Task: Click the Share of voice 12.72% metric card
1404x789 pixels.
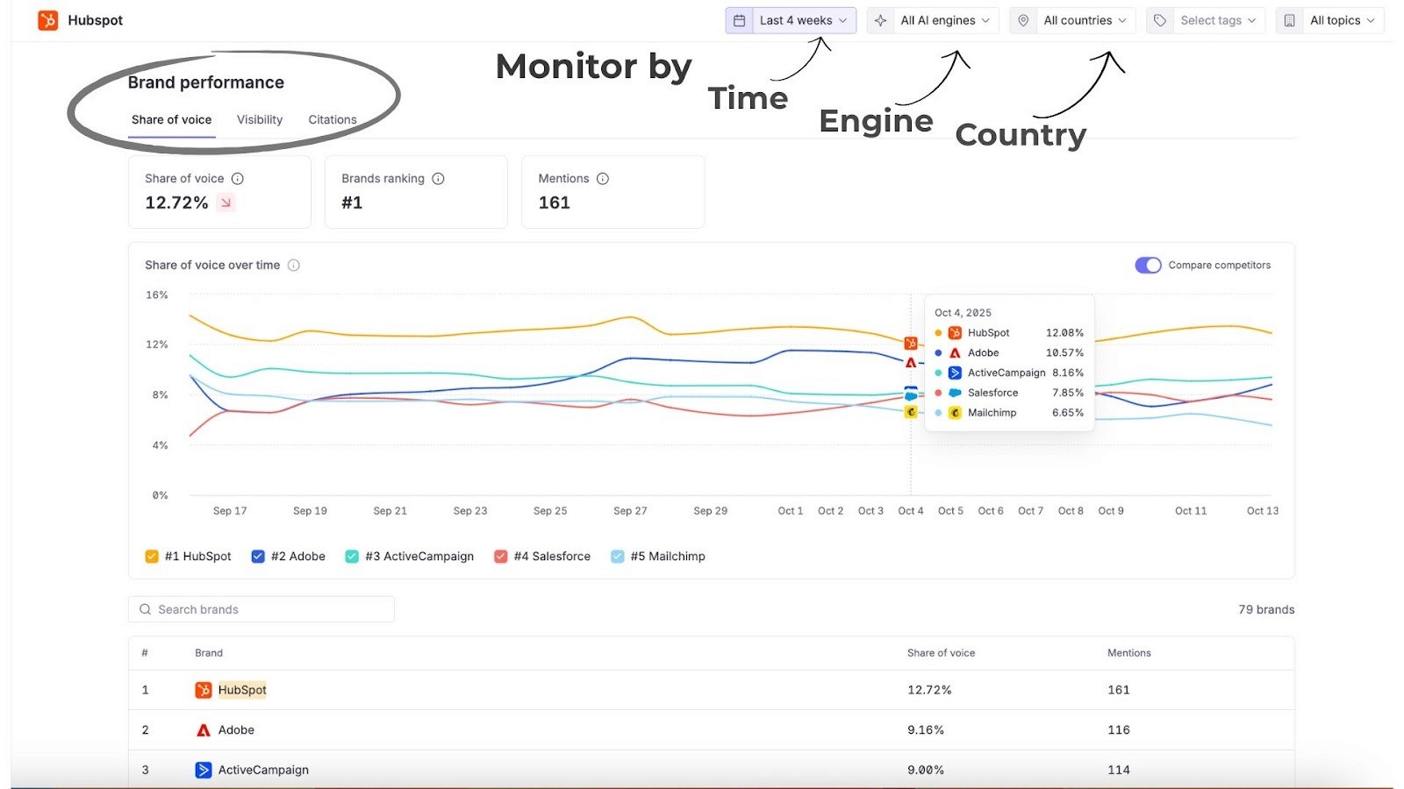Action: click(219, 192)
